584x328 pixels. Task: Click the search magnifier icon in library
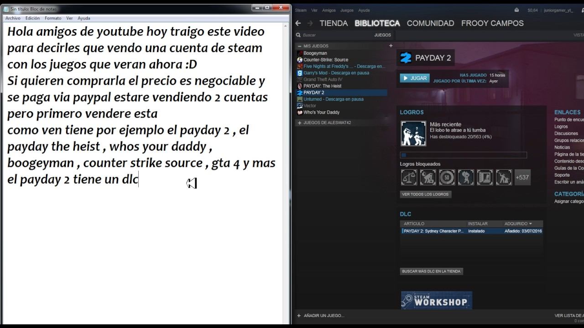click(298, 35)
